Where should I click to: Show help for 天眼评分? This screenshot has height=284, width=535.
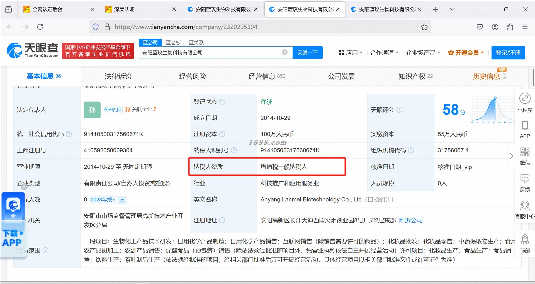[x=399, y=110]
